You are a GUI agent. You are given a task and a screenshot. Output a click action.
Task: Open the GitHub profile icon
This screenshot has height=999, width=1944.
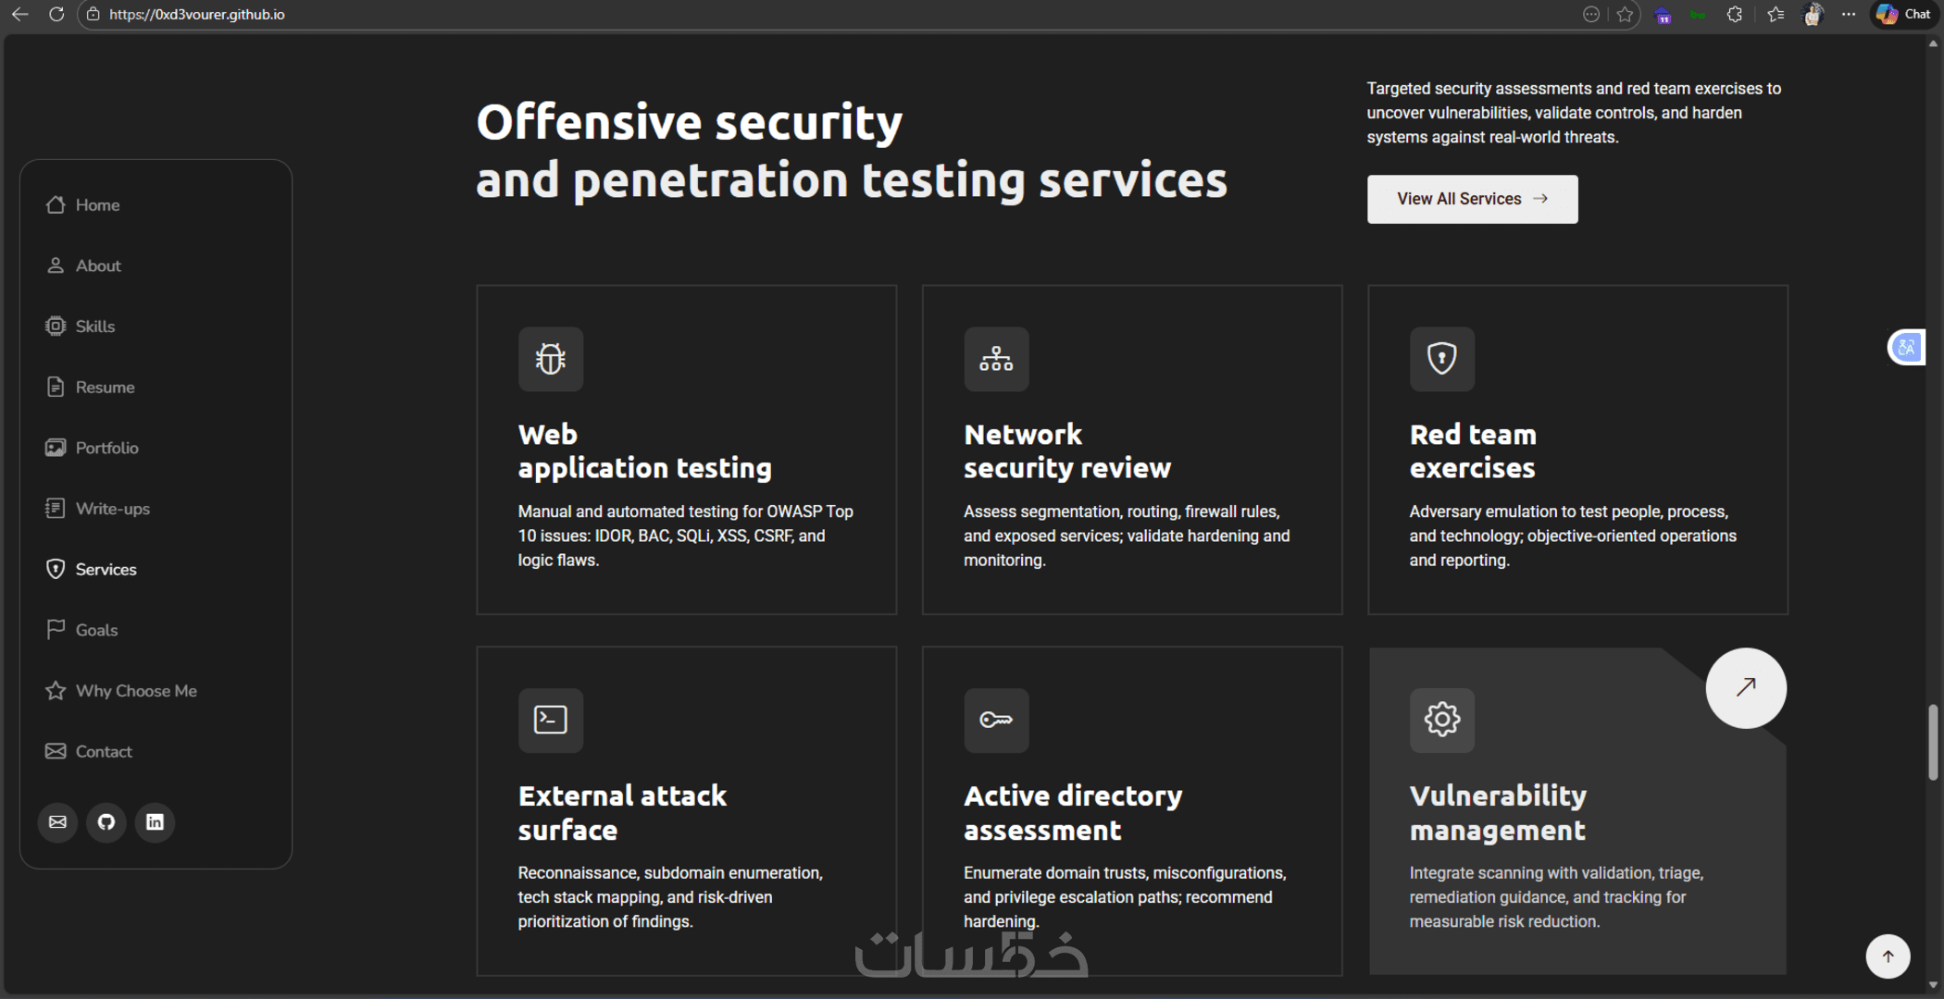(106, 822)
